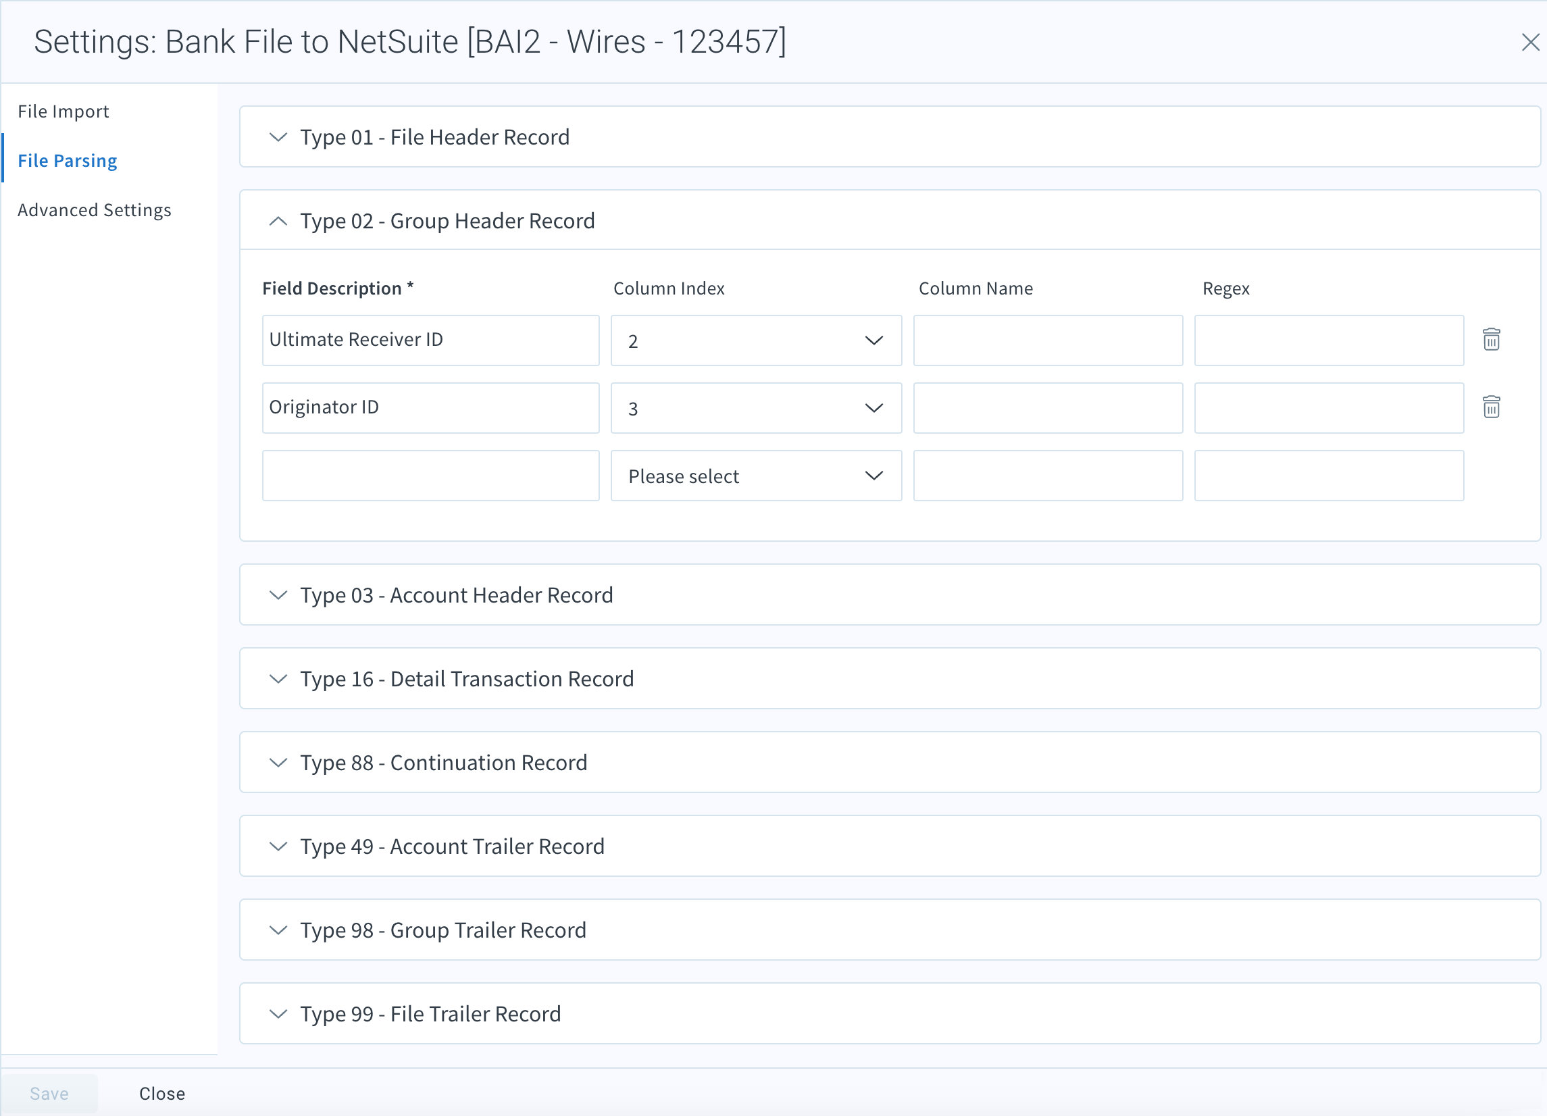This screenshot has height=1116, width=1547.
Task: Open the Column Index dropdown showing 3
Action: tap(756, 408)
